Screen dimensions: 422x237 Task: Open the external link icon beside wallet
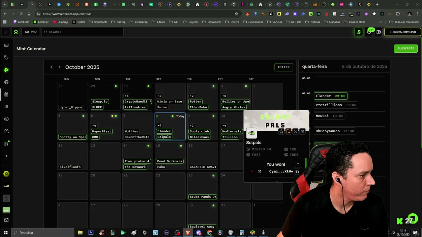tap(259, 171)
